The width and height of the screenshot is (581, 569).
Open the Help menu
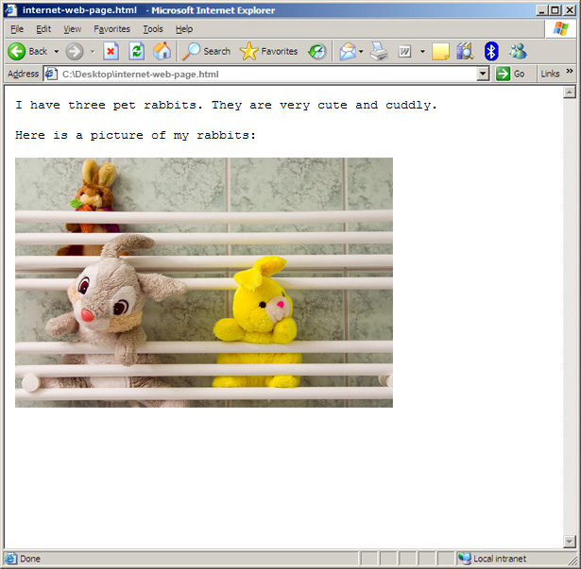coord(184,29)
